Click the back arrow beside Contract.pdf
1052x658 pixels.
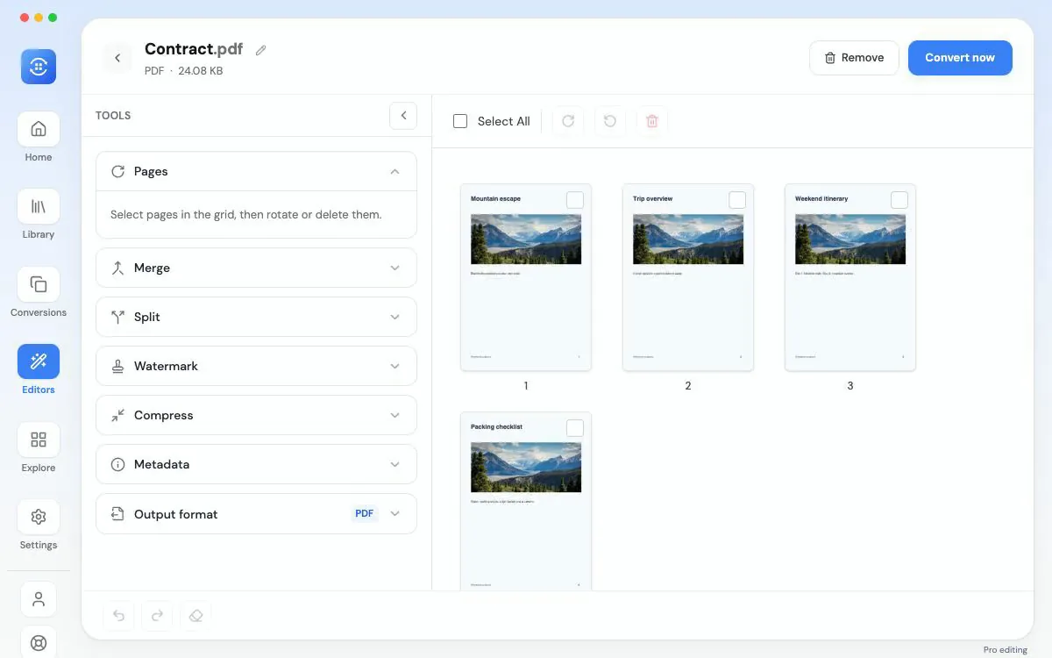pyautogui.click(x=117, y=58)
